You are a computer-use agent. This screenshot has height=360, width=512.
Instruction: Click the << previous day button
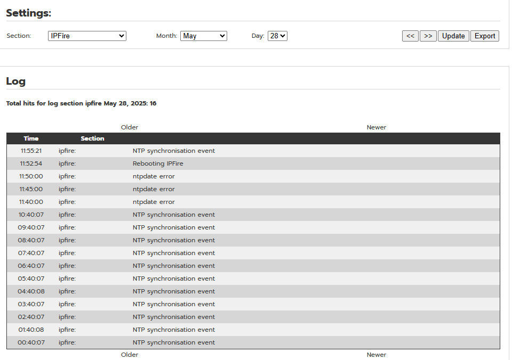[x=410, y=36]
